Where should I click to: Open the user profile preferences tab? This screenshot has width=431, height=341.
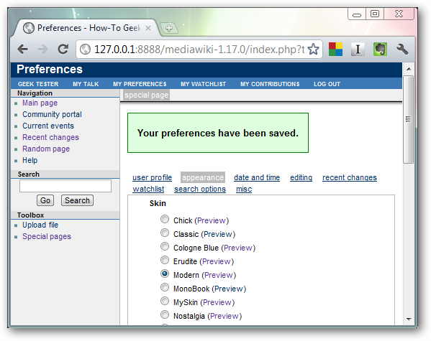tap(152, 177)
